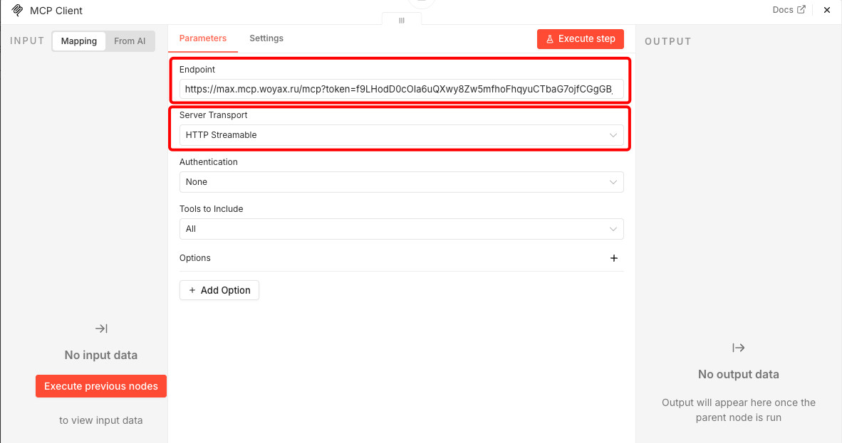Switch input mode to From AI
This screenshot has width=842, height=443.
pyautogui.click(x=130, y=41)
